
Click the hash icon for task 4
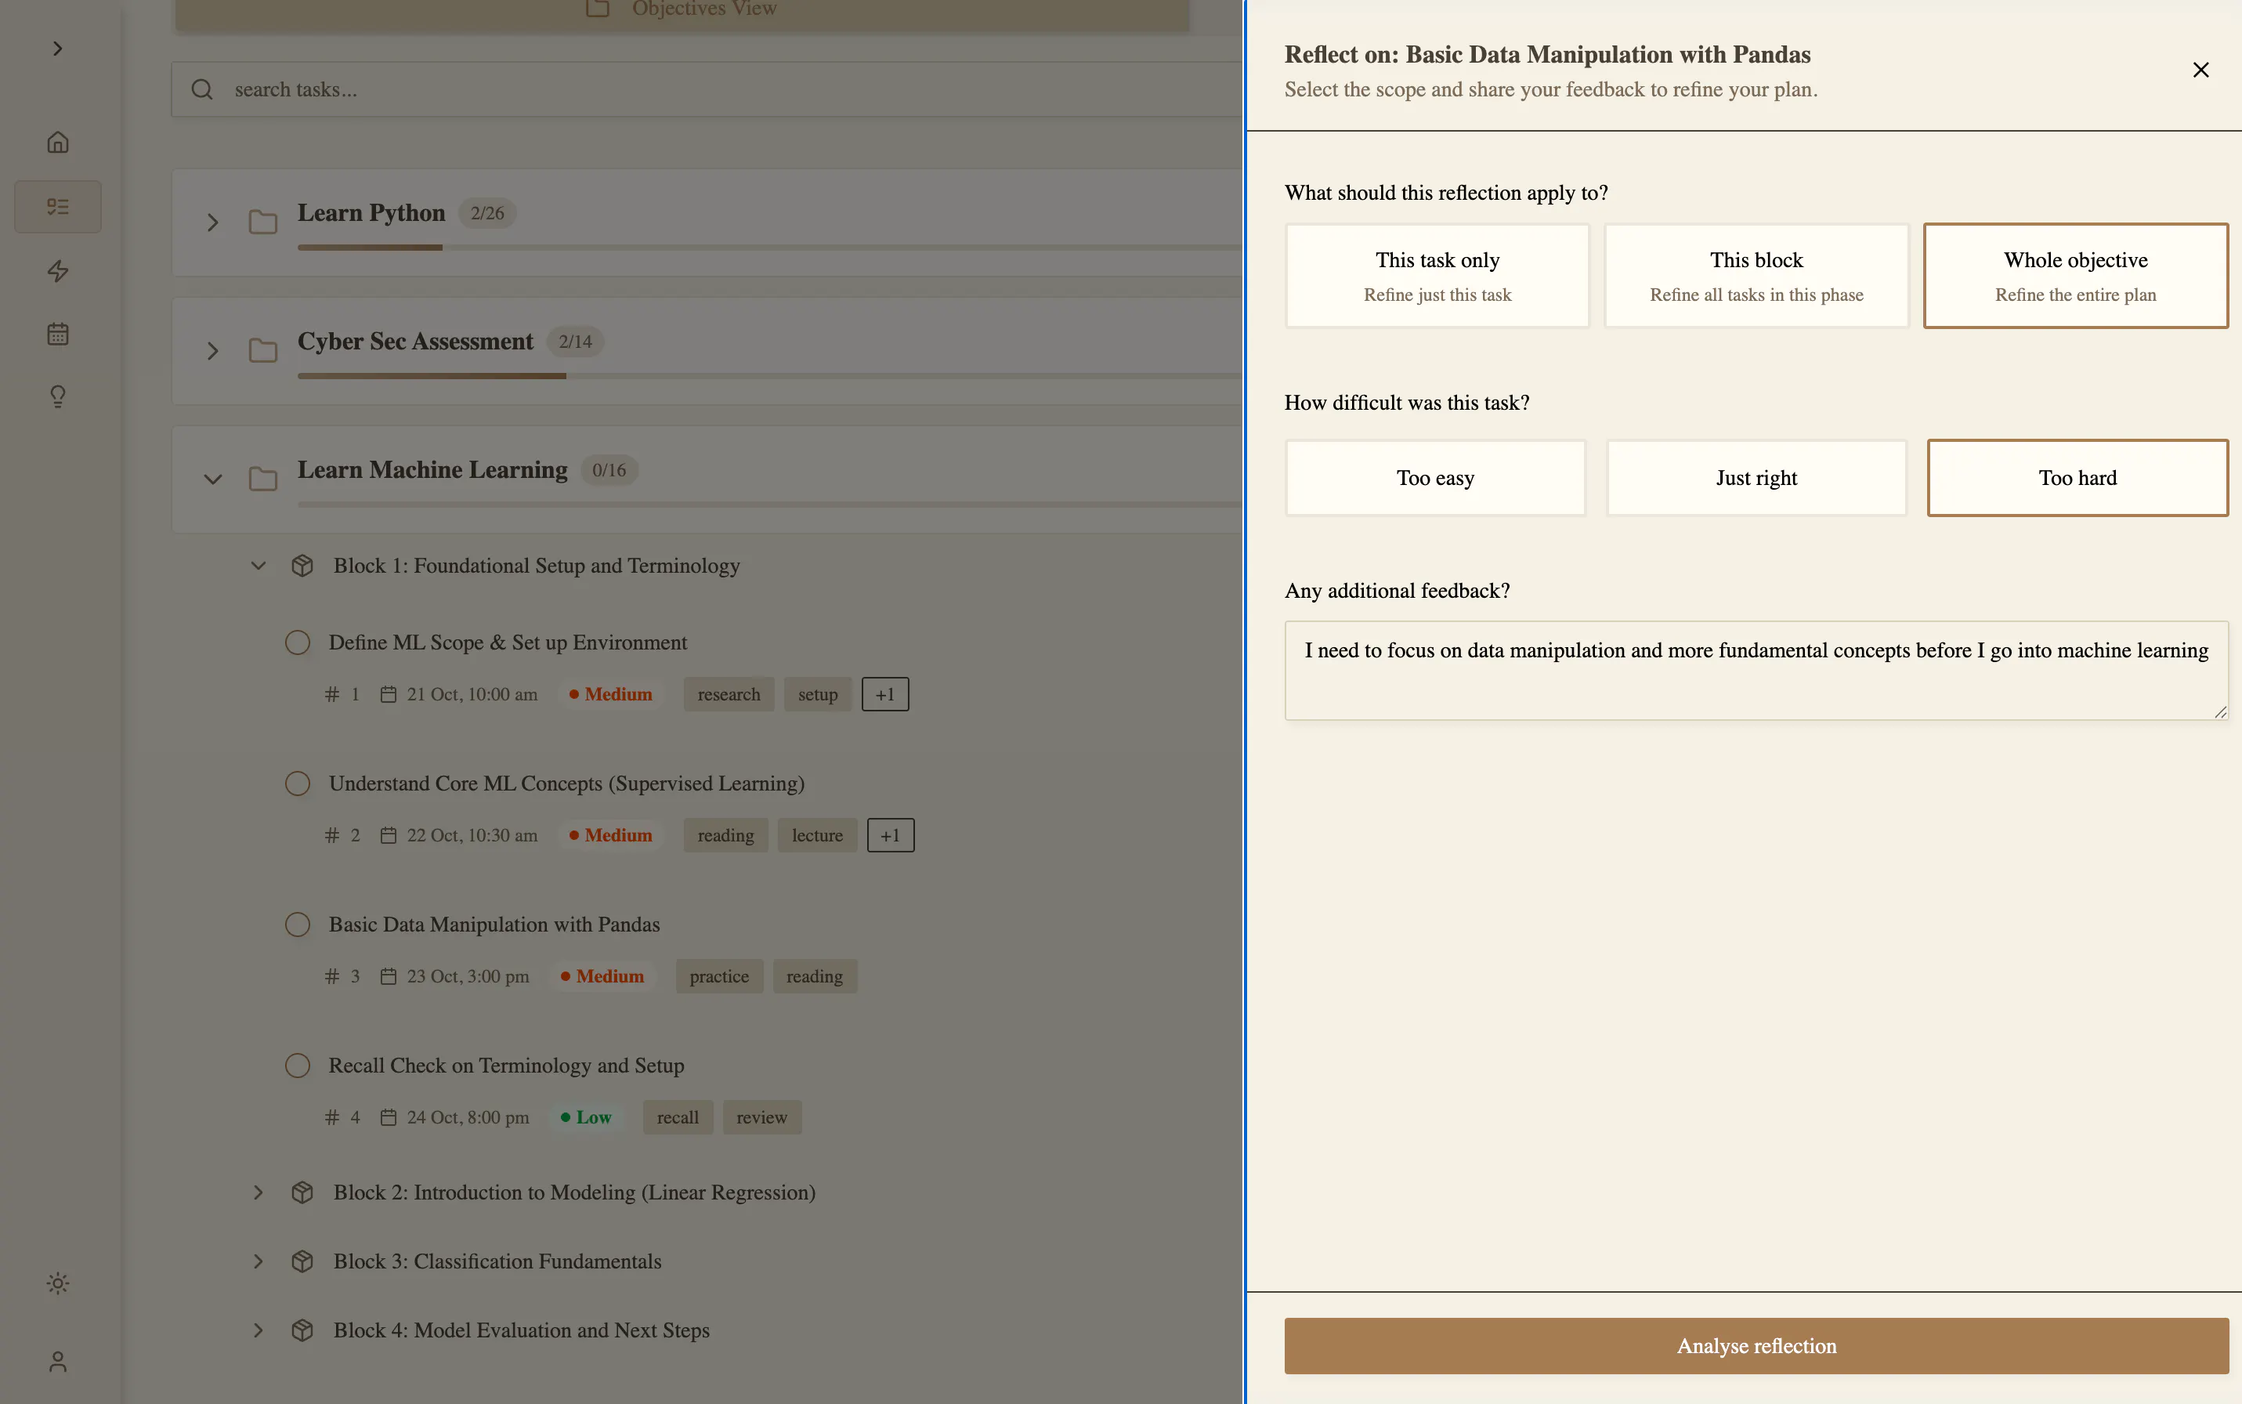pos(331,1117)
